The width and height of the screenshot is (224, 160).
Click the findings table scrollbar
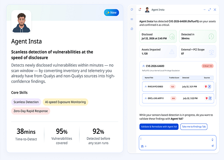pyautogui.click(x=215, y=91)
